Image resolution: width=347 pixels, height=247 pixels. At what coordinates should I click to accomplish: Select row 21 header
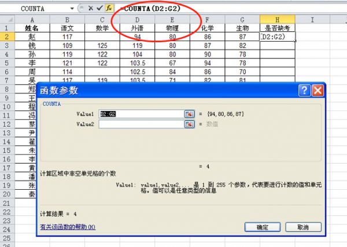7,203
